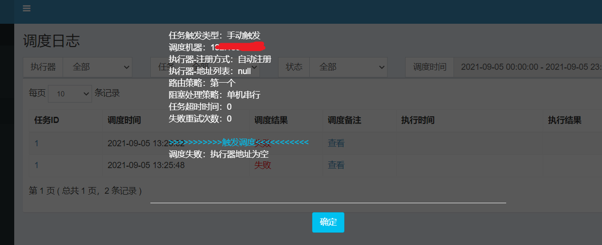Change the 每页 records-per-page dropdown
602x245 pixels.
[x=70, y=94]
